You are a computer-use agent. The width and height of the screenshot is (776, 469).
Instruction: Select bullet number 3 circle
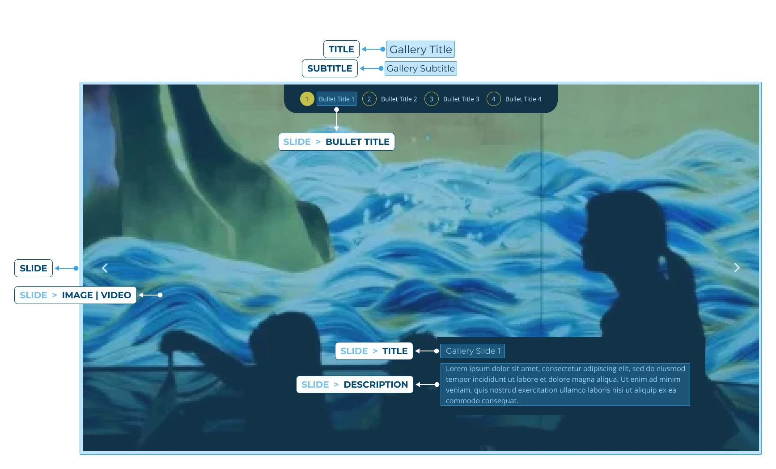[x=431, y=99]
